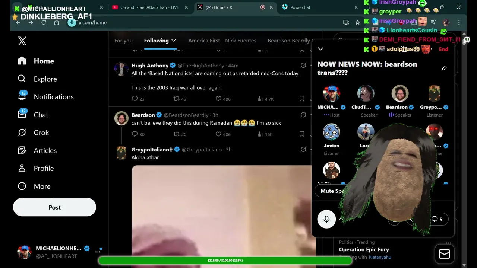Open trending Netanyahu link
Image resolution: width=477 pixels, height=268 pixels.
click(380, 257)
